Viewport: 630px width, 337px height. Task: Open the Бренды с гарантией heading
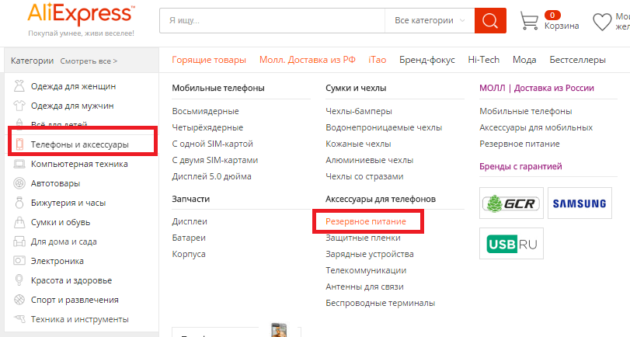pos(520,166)
